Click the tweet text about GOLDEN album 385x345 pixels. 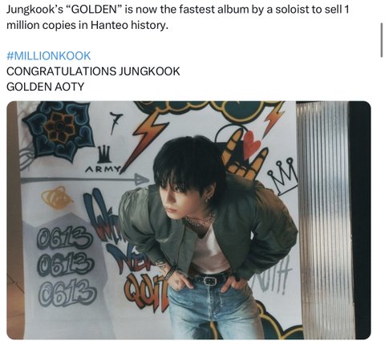[178, 17]
